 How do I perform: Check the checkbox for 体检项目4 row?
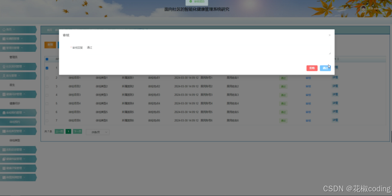tap(47, 103)
